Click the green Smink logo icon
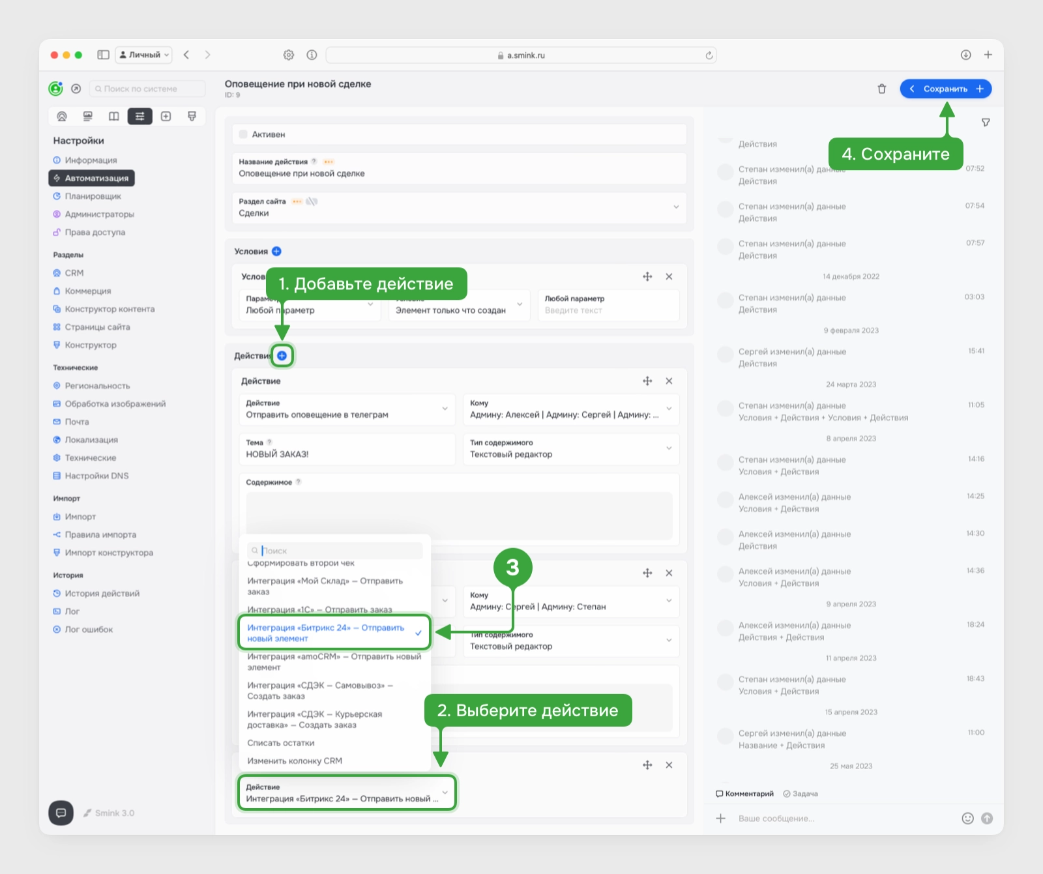Viewport: 1043px width, 874px height. tap(56, 89)
